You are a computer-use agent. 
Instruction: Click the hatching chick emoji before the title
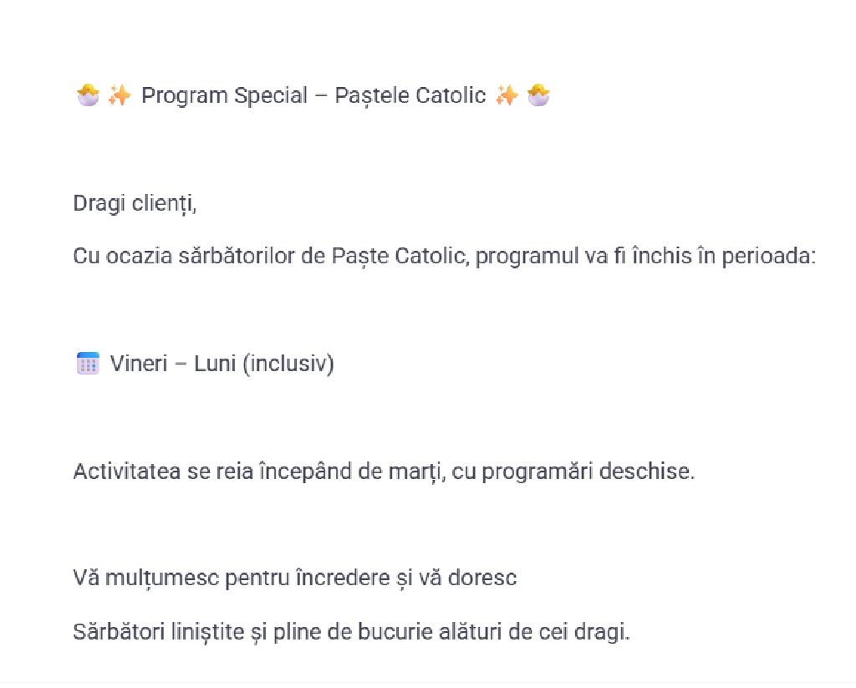point(87,96)
